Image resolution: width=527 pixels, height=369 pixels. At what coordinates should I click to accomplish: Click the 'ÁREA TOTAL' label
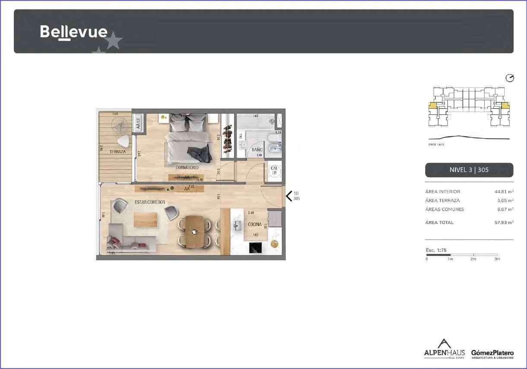439,223
